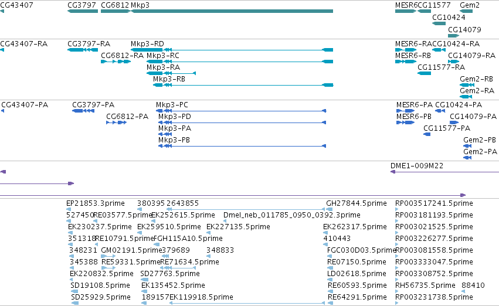Select protein label MESR6-PA

pos(415,105)
